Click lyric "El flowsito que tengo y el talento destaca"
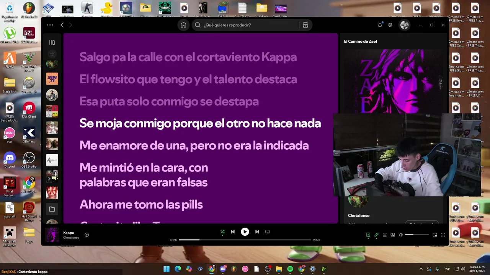 tap(188, 79)
